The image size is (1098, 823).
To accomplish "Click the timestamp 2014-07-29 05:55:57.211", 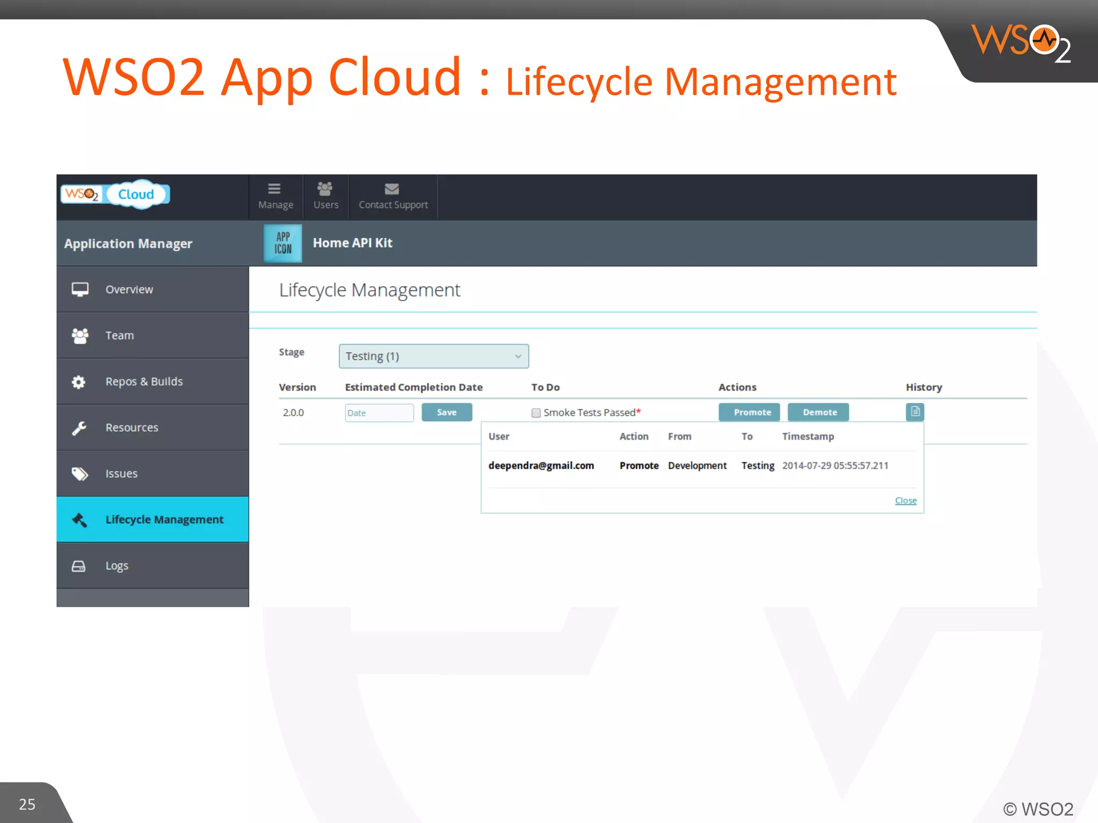I will pos(835,466).
